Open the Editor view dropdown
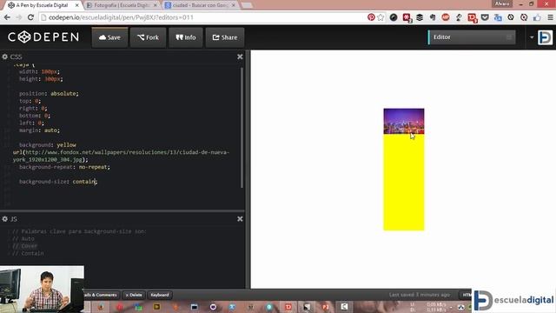The height and width of the screenshot is (313, 556). (472, 37)
